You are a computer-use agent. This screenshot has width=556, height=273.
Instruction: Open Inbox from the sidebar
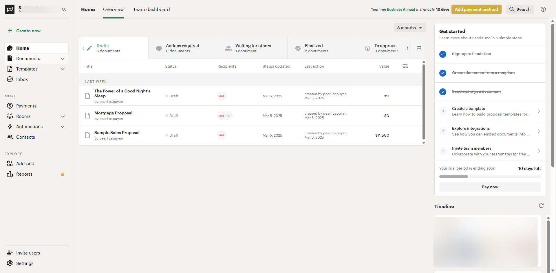(x=22, y=79)
